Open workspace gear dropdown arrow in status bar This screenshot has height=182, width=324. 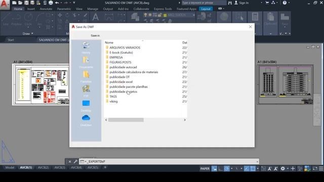288,168
